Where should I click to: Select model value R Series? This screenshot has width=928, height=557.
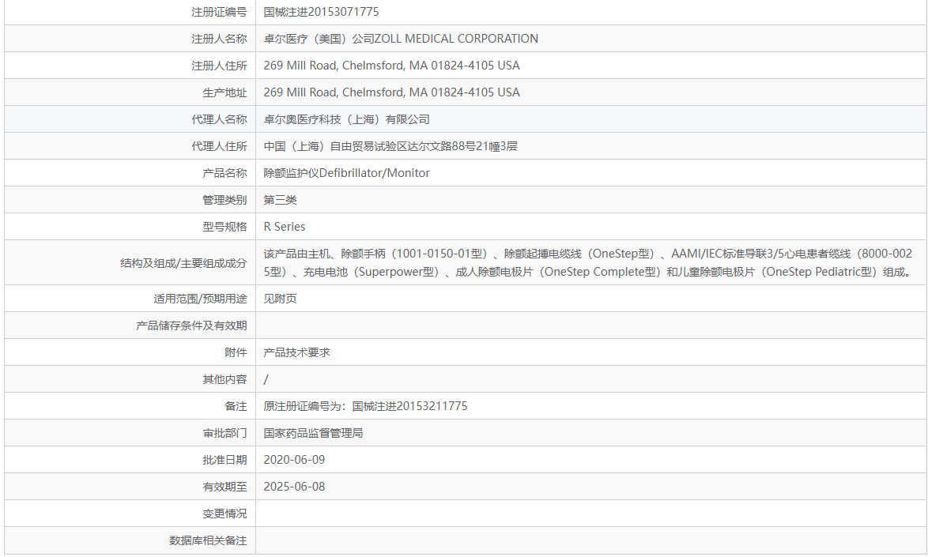pos(284,227)
